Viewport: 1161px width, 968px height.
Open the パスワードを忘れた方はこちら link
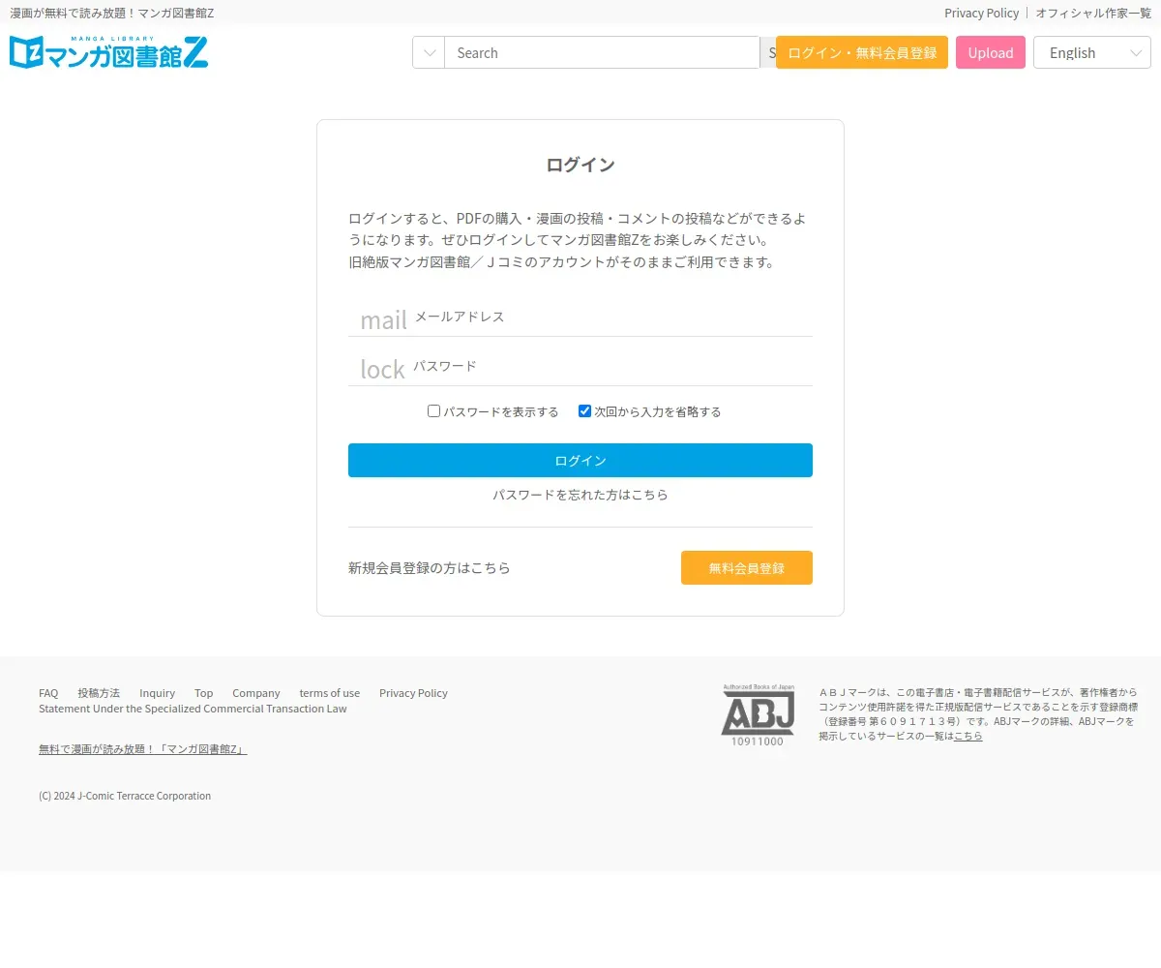tap(580, 495)
